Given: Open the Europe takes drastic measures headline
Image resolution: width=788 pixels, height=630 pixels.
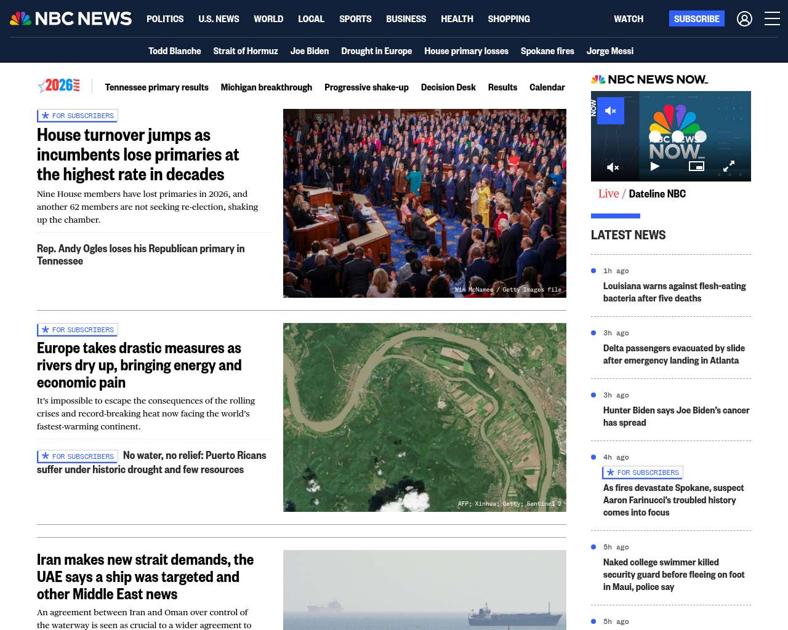Looking at the screenshot, I should coord(139,365).
